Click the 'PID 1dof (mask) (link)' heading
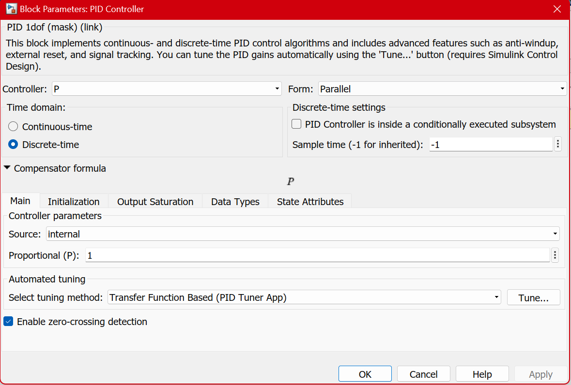The width and height of the screenshot is (571, 385). 55,27
